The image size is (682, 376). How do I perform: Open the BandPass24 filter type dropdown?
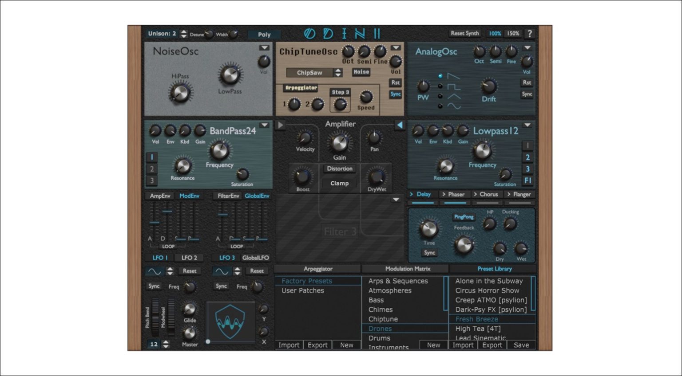pos(263,125)
